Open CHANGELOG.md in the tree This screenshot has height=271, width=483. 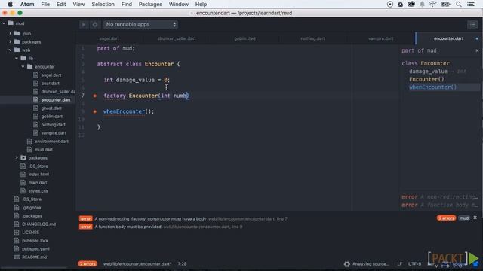pyautogui.click(x=38, y=224)
